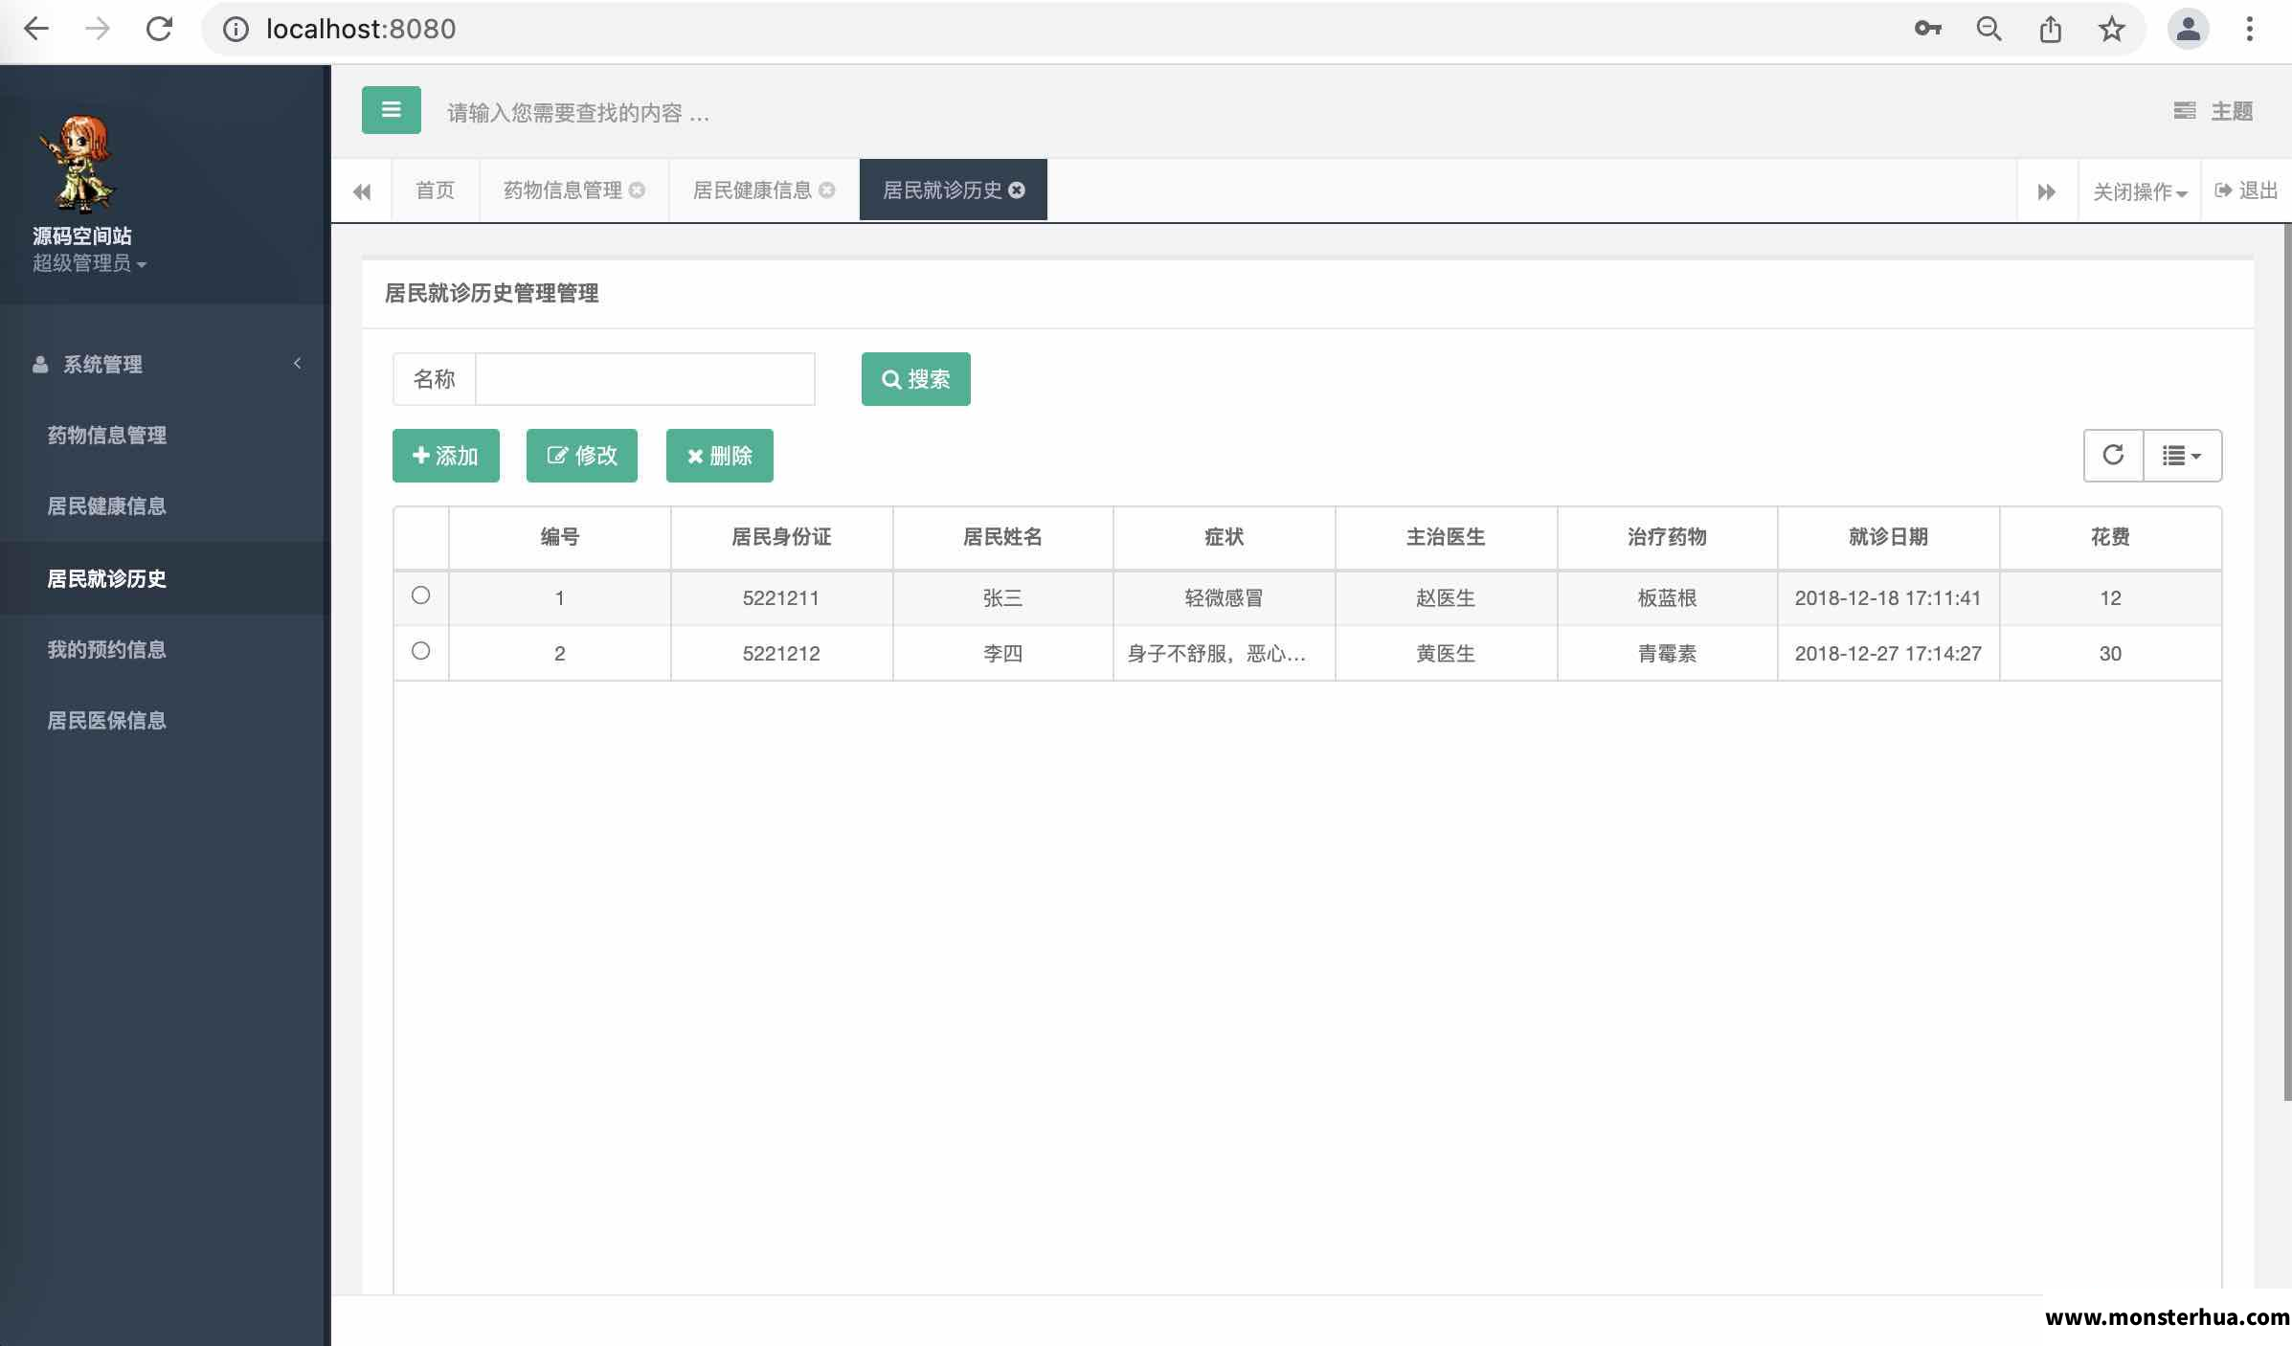The width and height of the screenshot is (2292, 1346).
Task: Click the share page icon
Action: tap(2050, 29)
